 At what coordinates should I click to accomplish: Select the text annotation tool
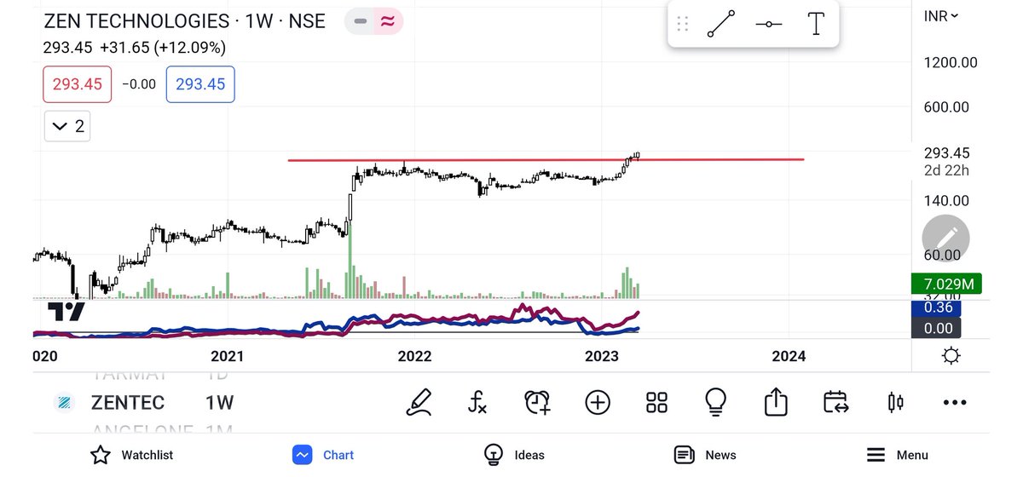(x=816, y=25)
